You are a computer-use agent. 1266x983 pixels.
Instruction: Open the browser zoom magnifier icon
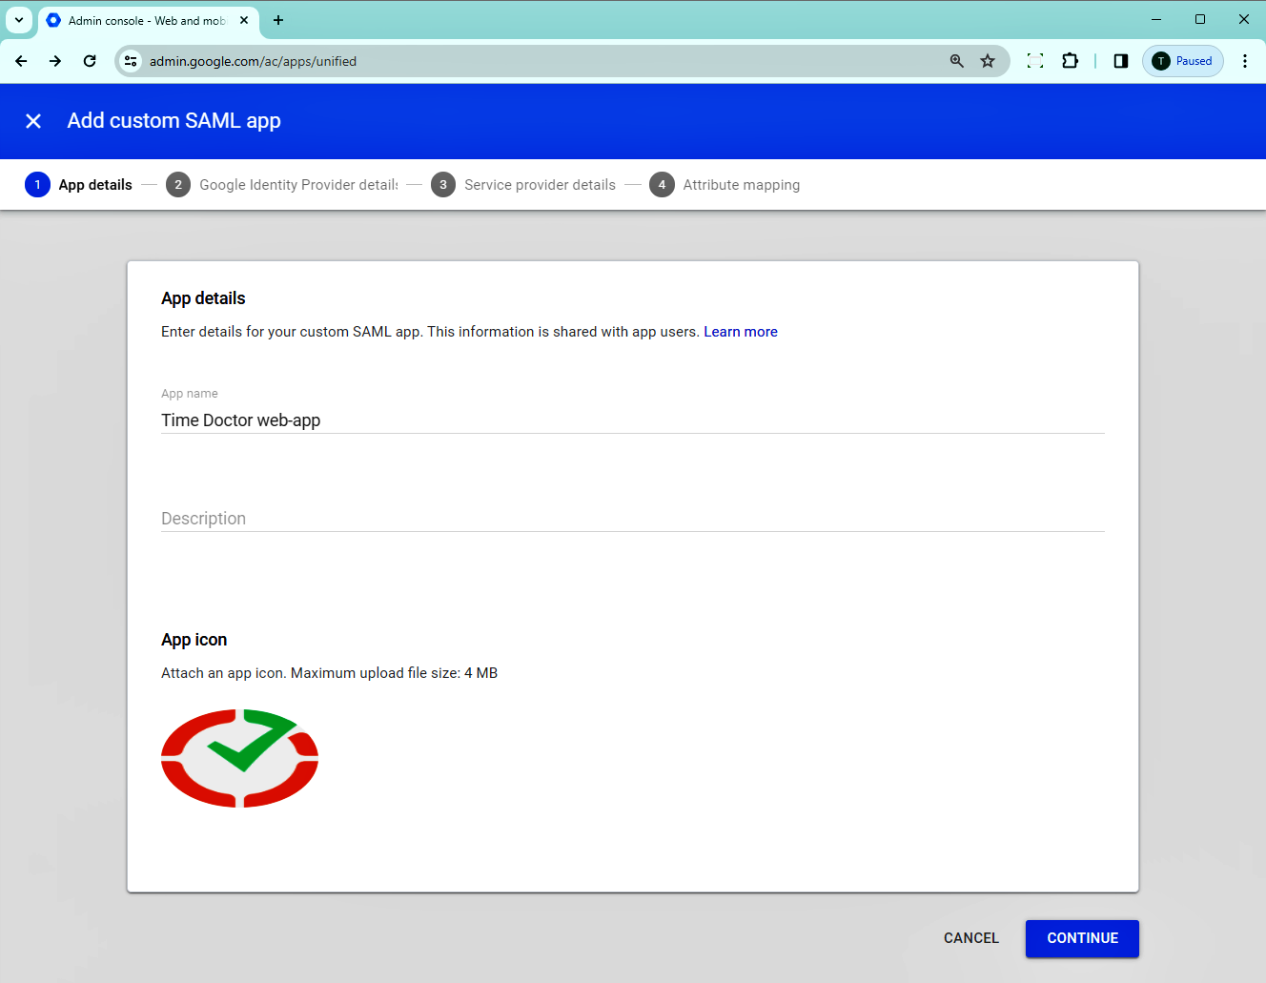(956, 60)
